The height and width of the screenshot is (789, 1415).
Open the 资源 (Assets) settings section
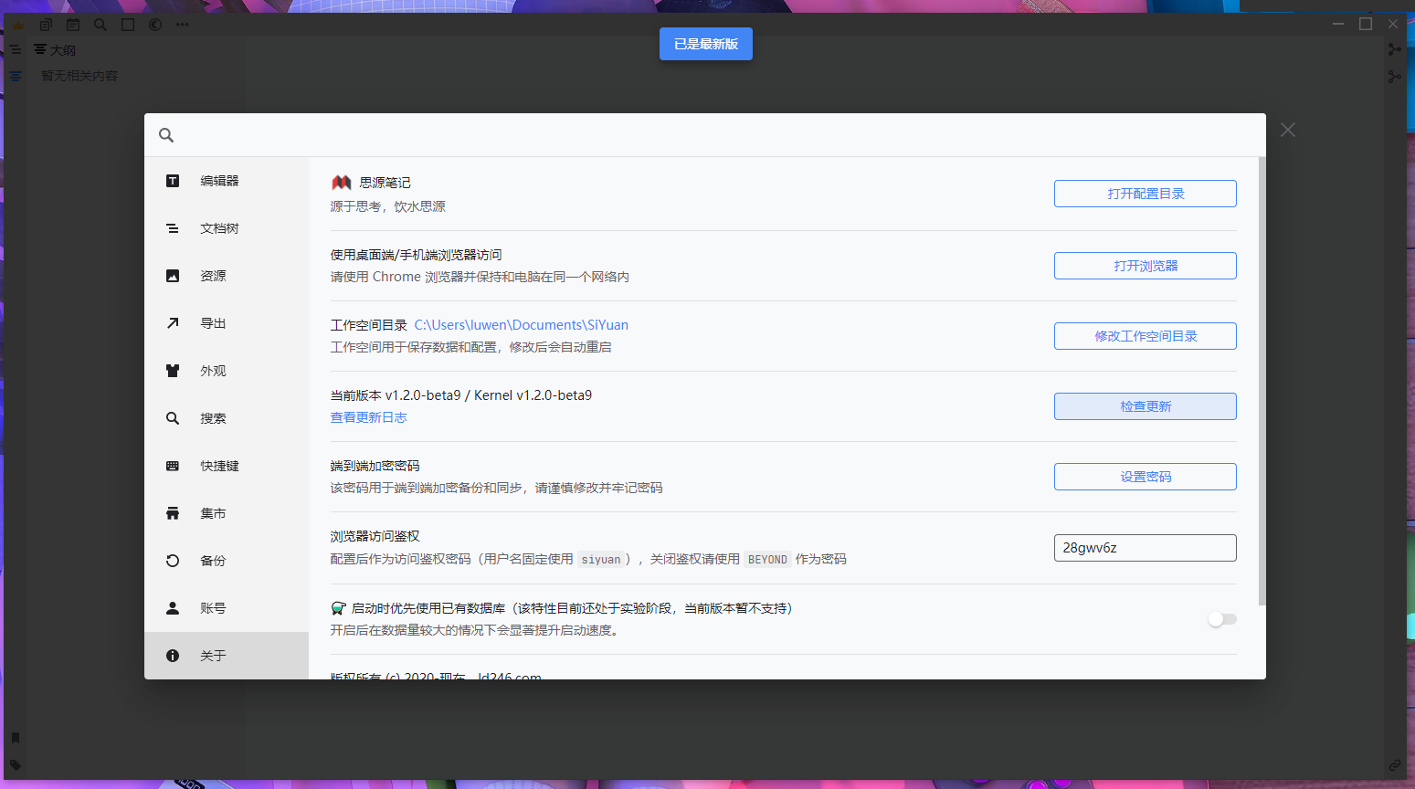[213, 276]
